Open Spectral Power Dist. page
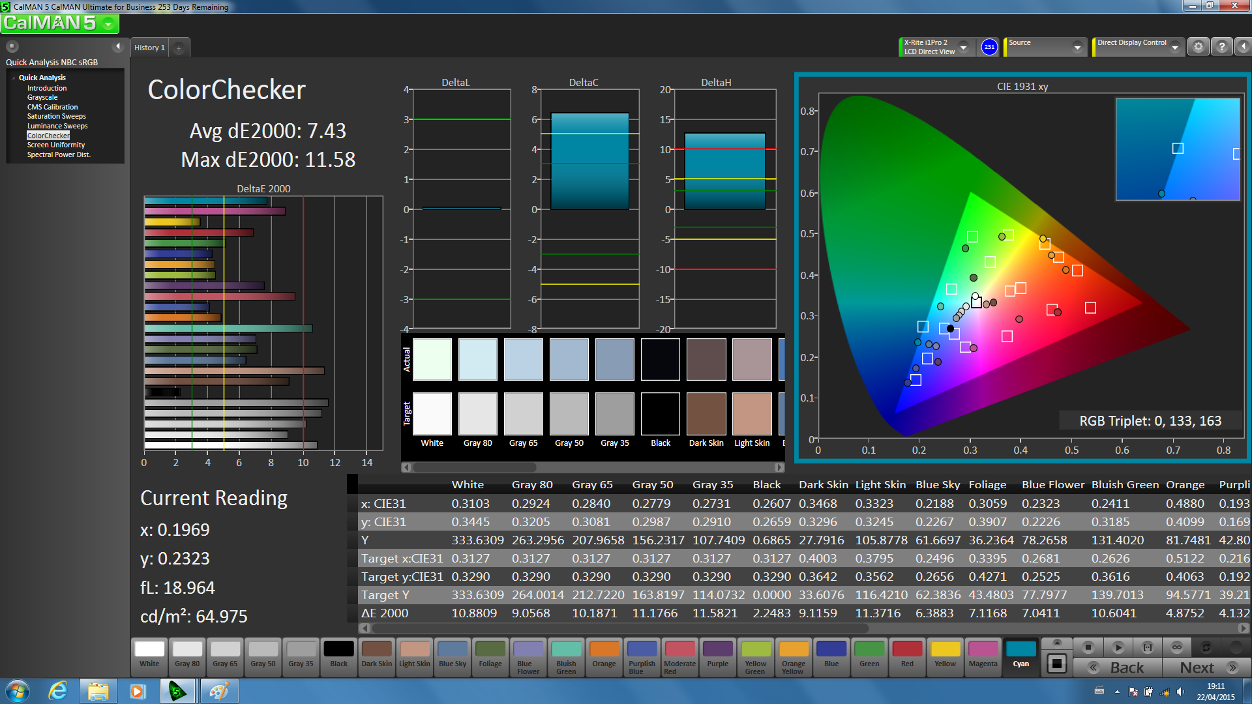 (x=59, y=154)
